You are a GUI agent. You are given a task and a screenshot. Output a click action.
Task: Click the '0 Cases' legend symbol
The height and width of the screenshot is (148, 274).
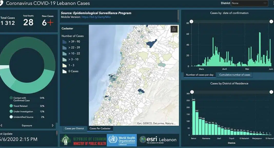pyautogui.click(x=64, y=71)
